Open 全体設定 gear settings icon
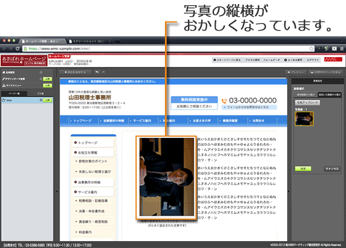346x248 pixels. (x=42, y=71)
